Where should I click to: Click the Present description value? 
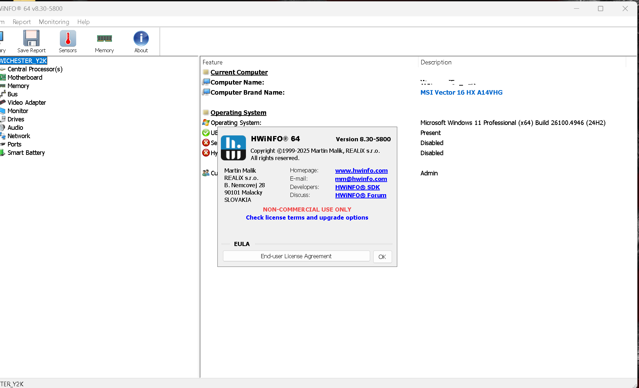tap(430, 133)
